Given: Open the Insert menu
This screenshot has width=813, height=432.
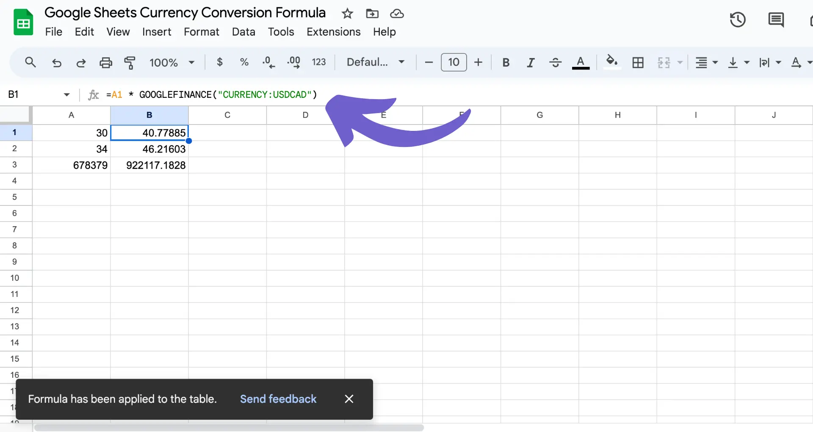Looking at the screenshot, I should pyautogui.click(x=157, y=32).
